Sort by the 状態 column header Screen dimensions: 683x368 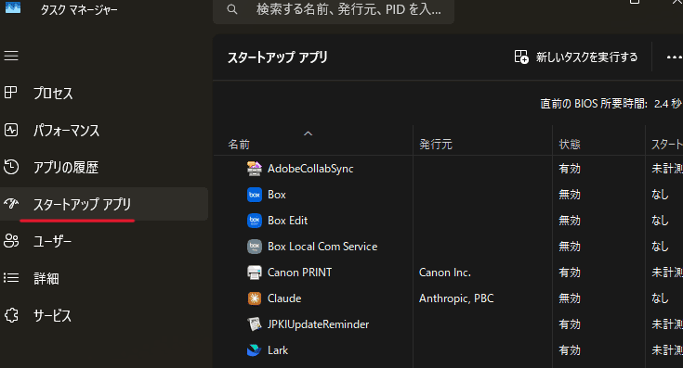(x=570, y=145)
